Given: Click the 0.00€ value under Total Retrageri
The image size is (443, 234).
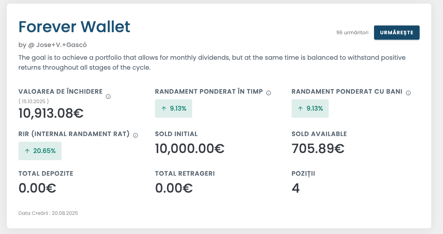Looking at the screenshot, I should (174, 188).
